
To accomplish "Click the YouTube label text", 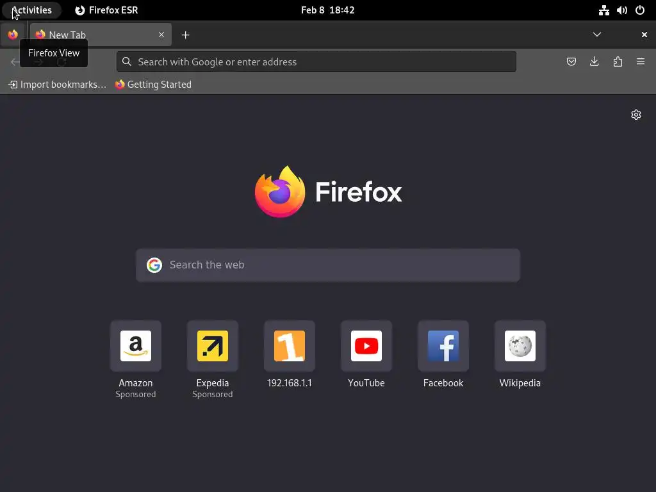I will (x=366, y=383).
